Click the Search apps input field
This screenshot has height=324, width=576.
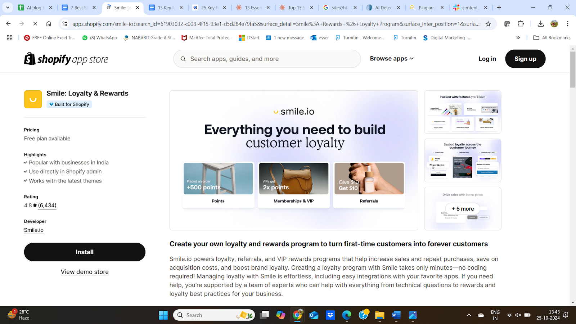[x=267, y=59]
